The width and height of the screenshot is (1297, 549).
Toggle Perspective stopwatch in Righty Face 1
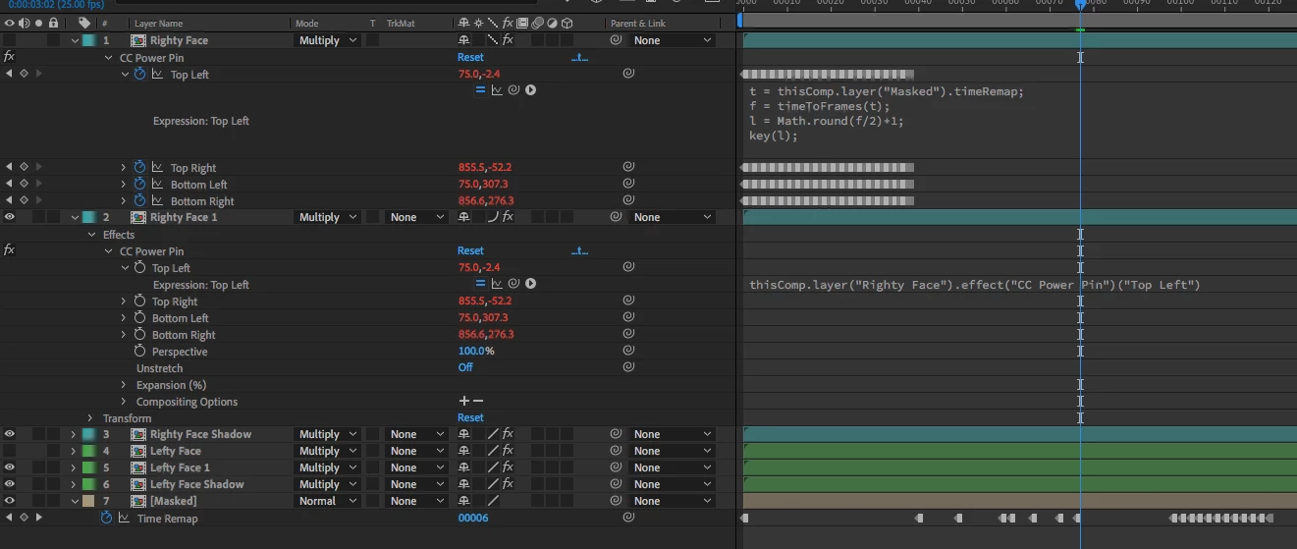click(139, 352)
